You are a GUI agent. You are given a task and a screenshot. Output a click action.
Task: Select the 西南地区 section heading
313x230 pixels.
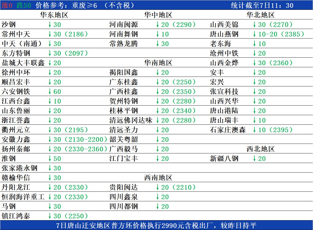158,178
